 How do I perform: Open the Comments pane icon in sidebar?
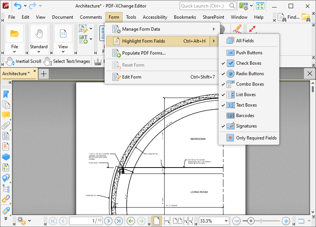[6, 115]
